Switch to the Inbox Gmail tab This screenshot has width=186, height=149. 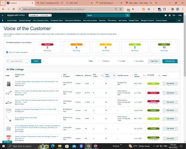49,3
